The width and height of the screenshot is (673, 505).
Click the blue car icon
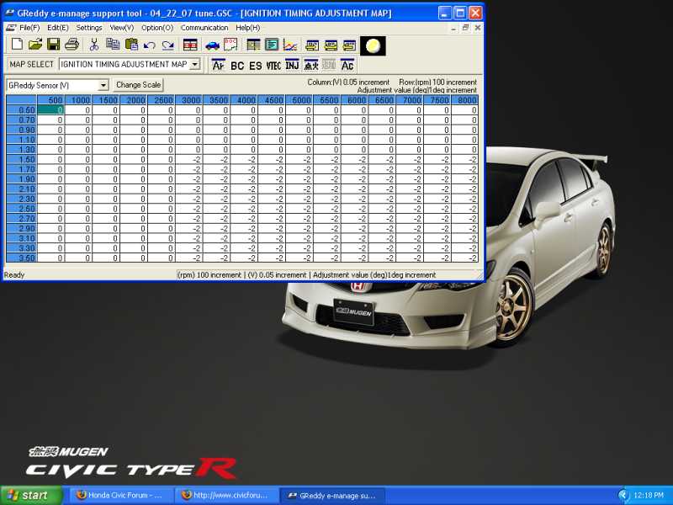(211, 45)
